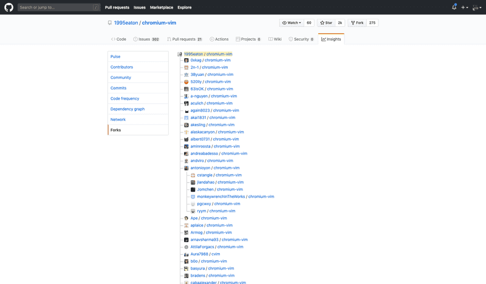Open jiandahao username link
Screen dimensions: 486x284
click(x=205, y=183)
